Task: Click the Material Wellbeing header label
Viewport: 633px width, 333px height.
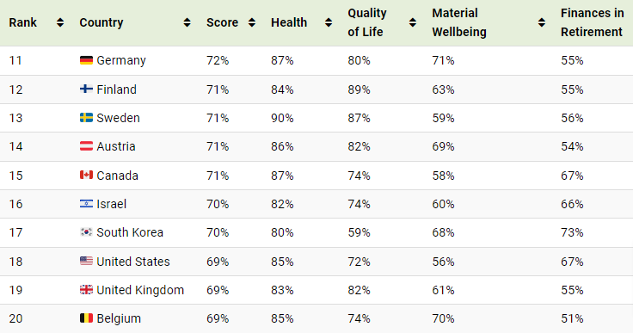Action: pos(459,22)
